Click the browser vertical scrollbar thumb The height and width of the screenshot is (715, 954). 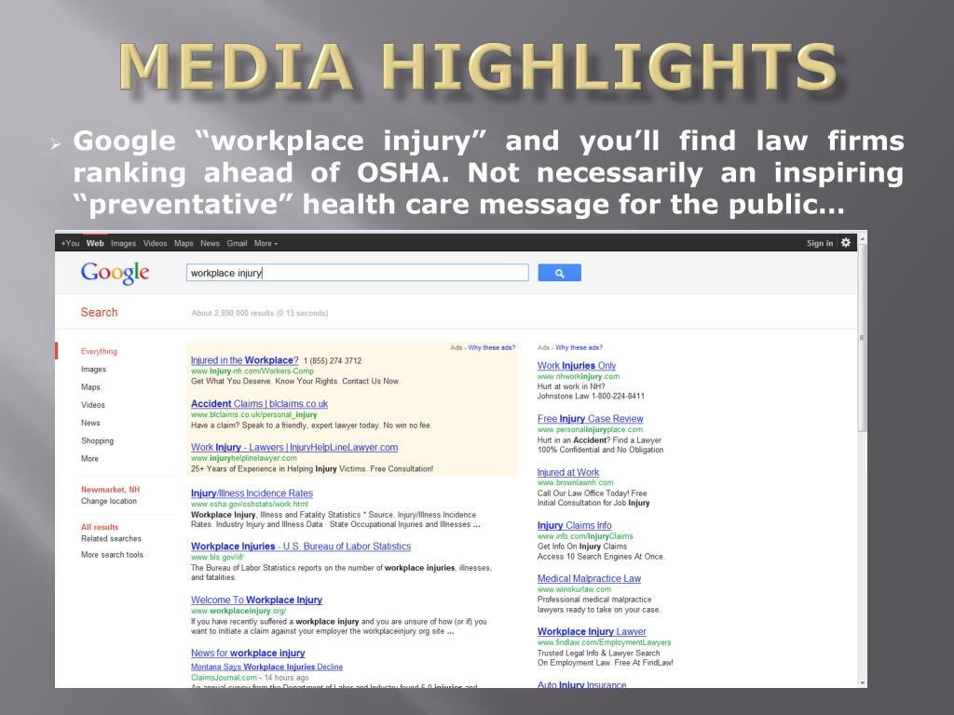click(862, 337)
